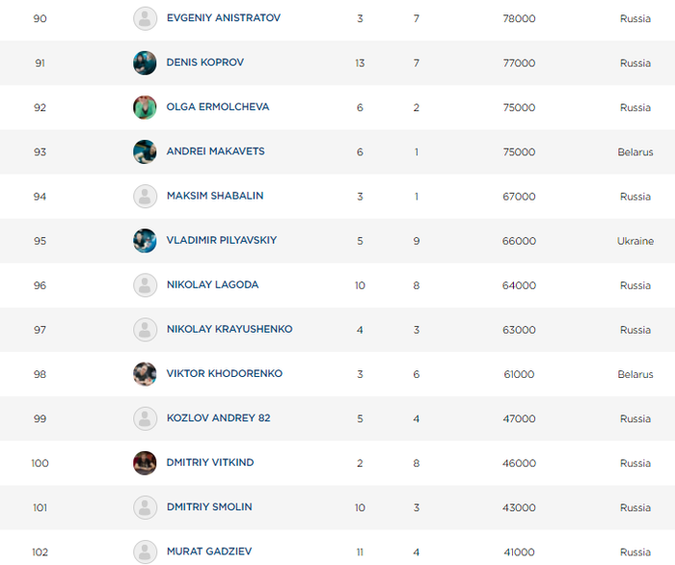
Task: Open the Dmitriy Vitkind name link
Action: pyautogui.click(x=209, y=463)
